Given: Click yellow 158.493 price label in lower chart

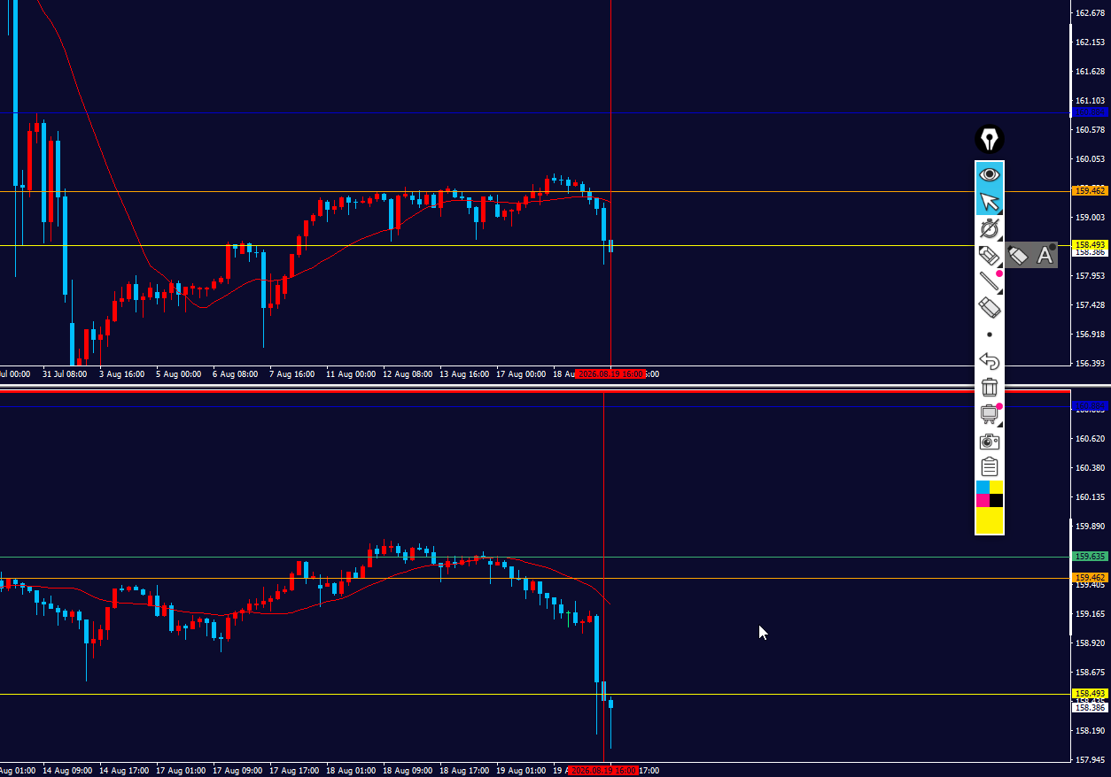Looking at the screenshot, I should [1090, 694].
